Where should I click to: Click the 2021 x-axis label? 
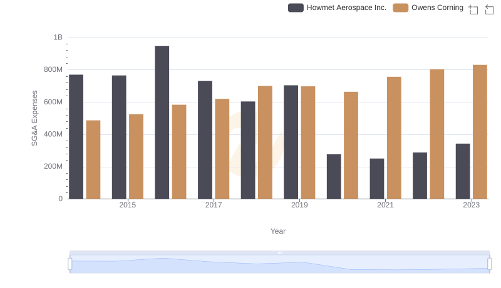pyautogui.click(x=385, y=205)
